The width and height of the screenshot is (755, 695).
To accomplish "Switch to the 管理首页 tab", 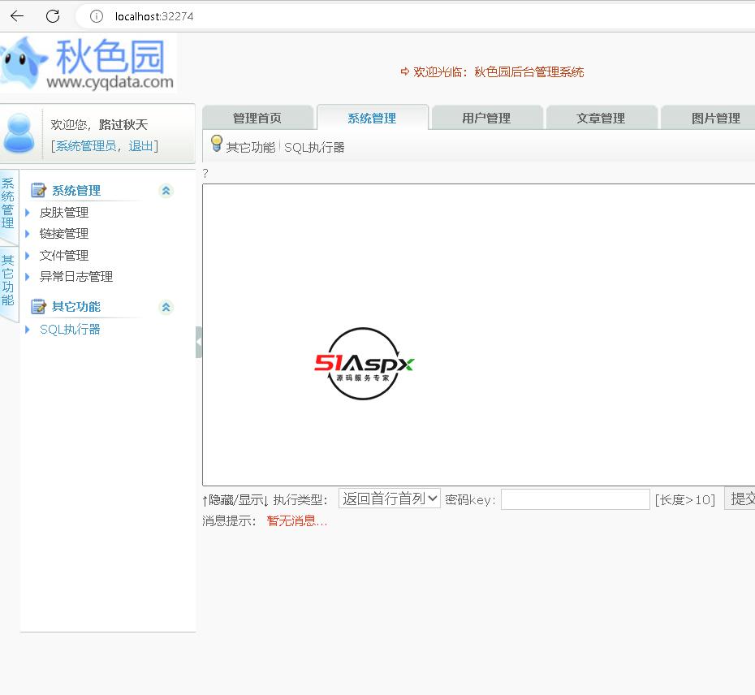I will pyautogui.click(x=257, y=118).
